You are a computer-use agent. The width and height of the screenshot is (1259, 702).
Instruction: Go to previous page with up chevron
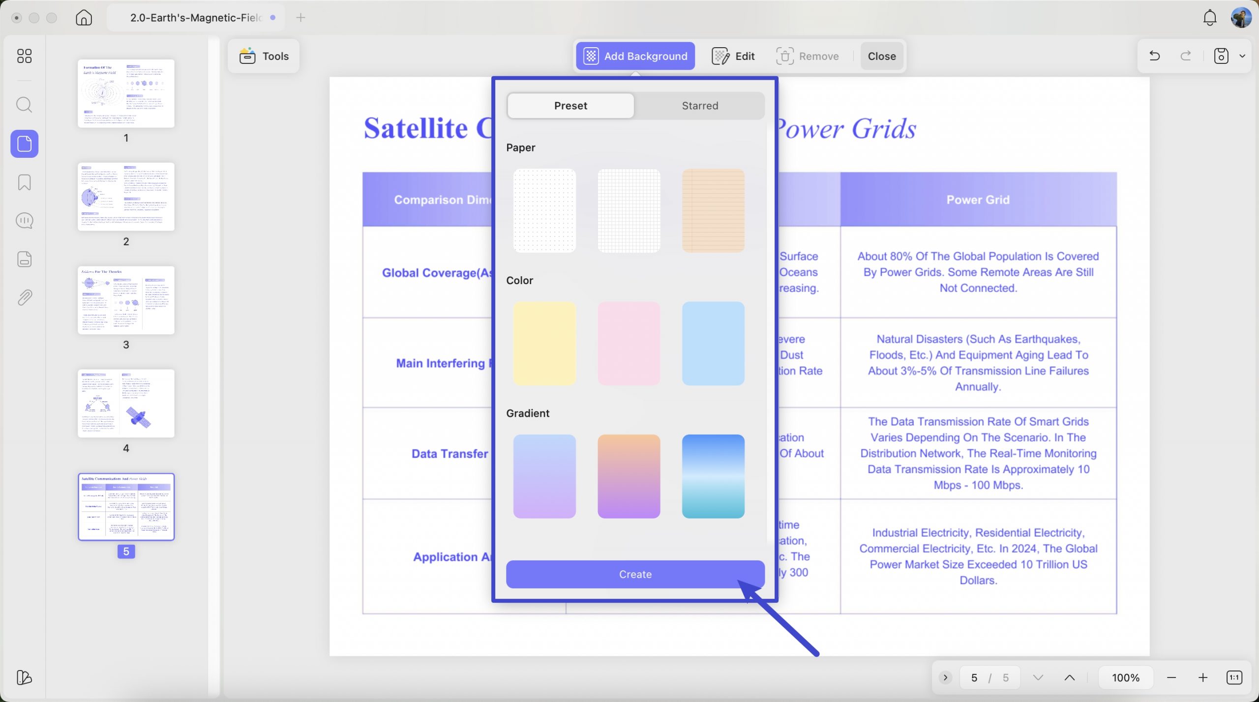coord(1069,678)
